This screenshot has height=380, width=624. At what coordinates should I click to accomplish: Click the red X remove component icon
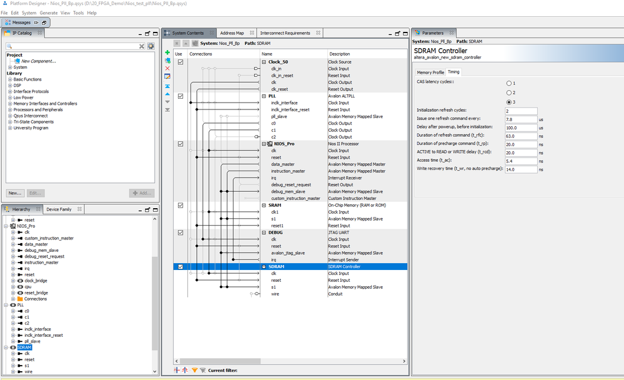(167, 68)
